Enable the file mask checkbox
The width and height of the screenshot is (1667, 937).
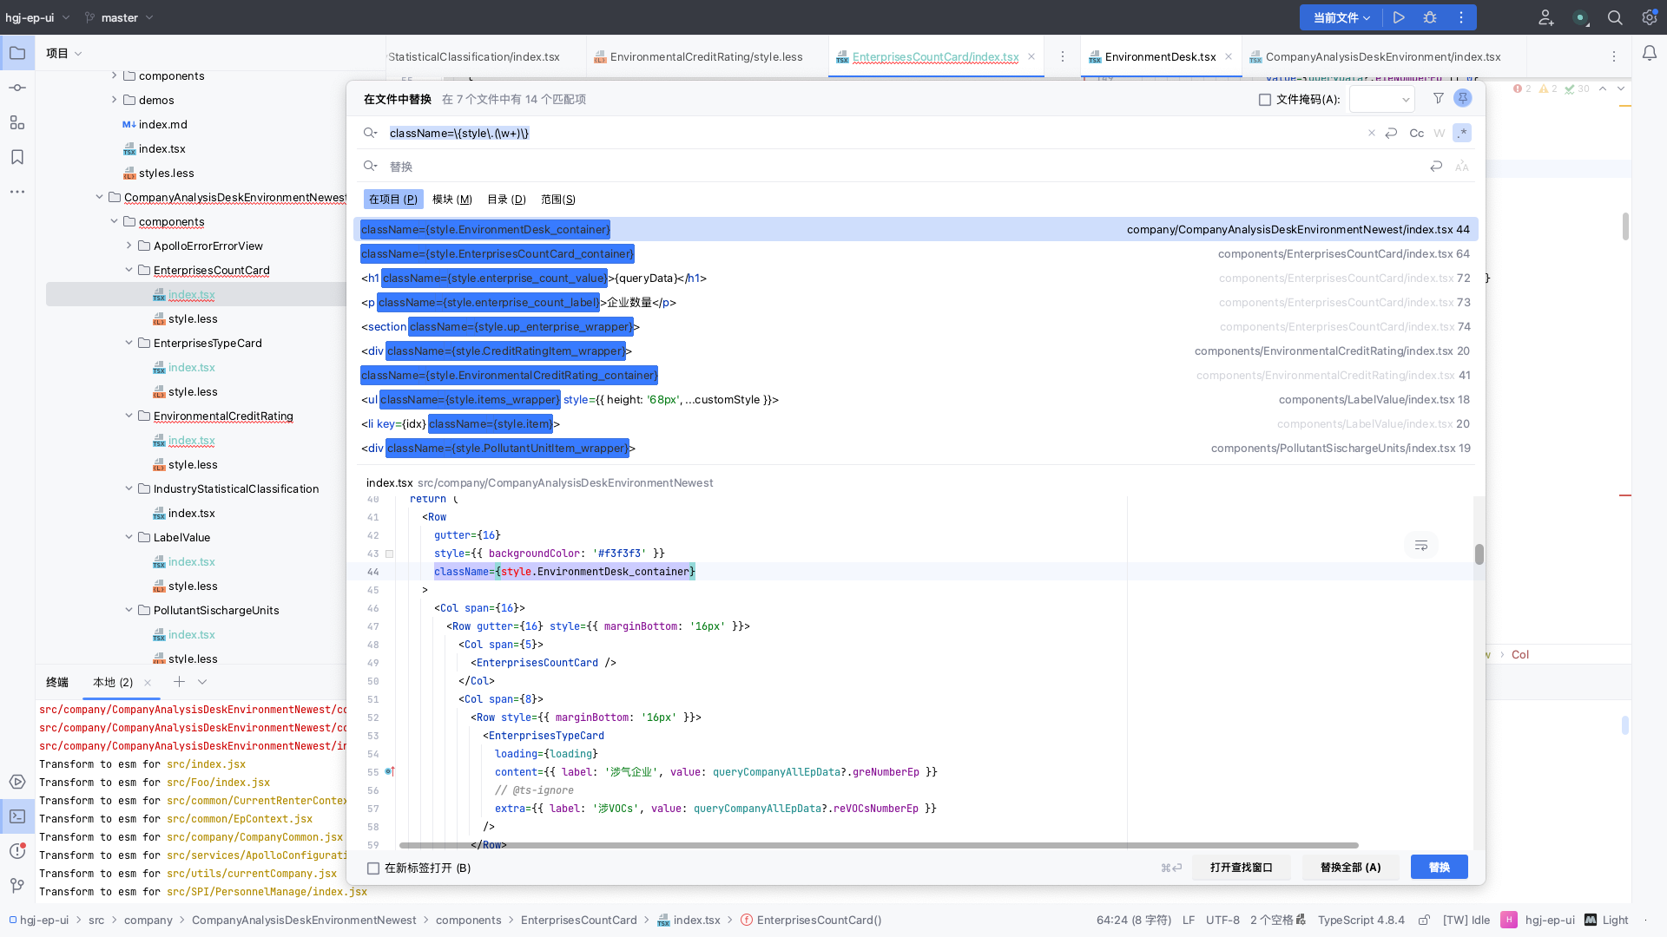(x=1265, y=100)
